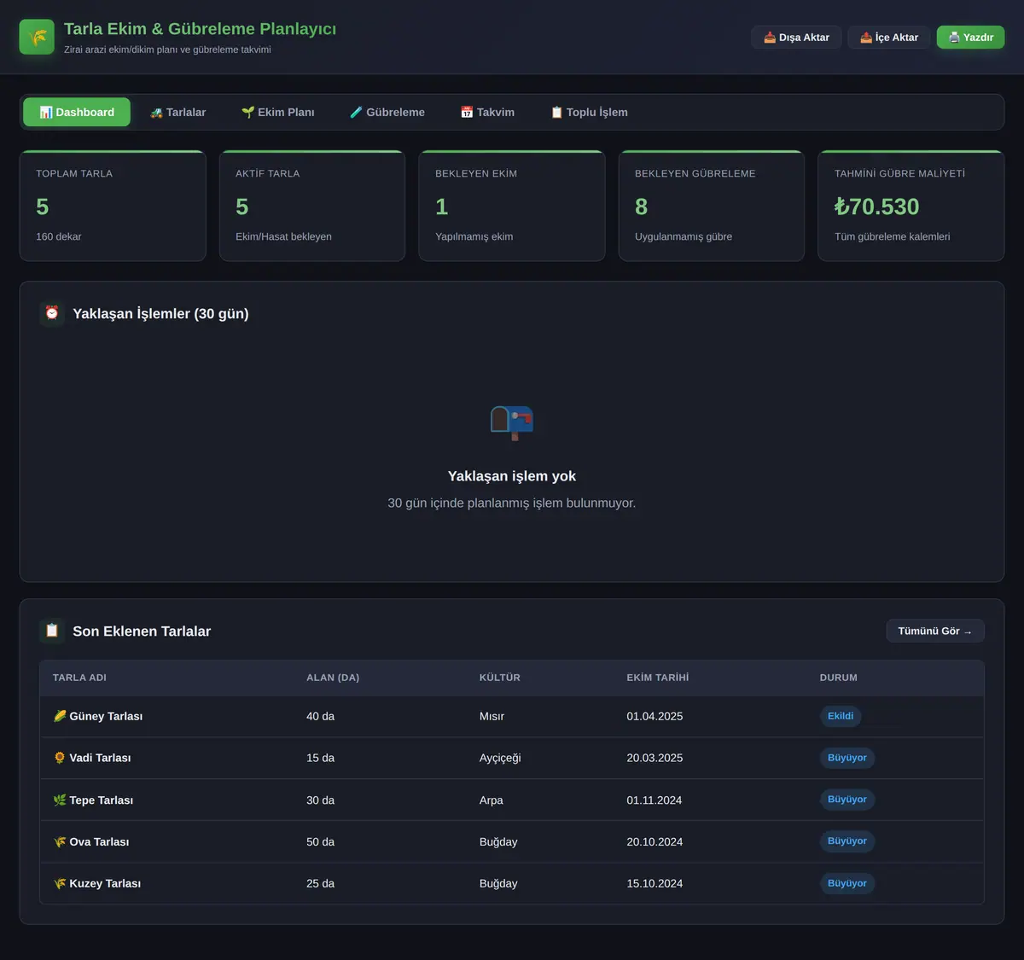Click the Aktif Tarla stat card
1024x960 pixels.
[x=312, y=206]
